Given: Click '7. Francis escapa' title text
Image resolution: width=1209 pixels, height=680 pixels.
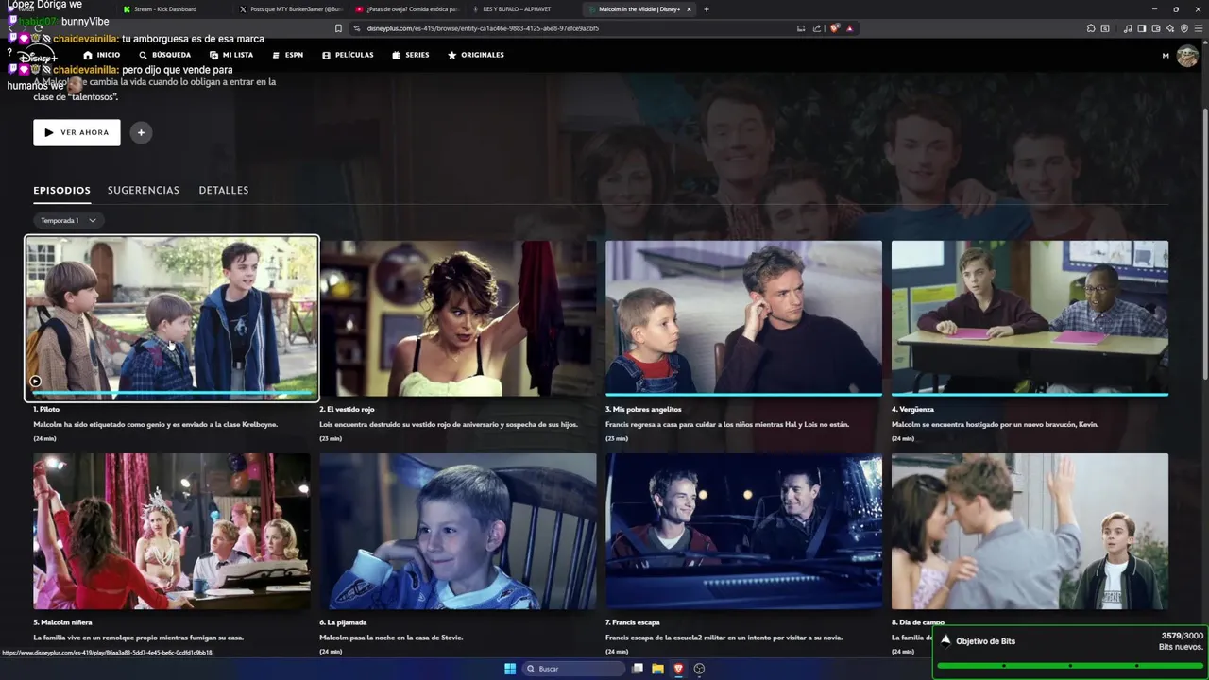Looking at the screenshot, I should [632, 623].
